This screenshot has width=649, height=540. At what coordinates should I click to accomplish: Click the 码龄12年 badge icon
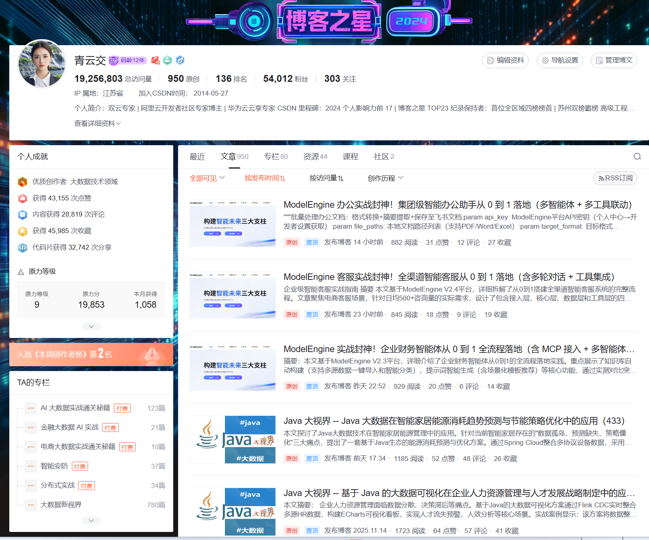128,60
